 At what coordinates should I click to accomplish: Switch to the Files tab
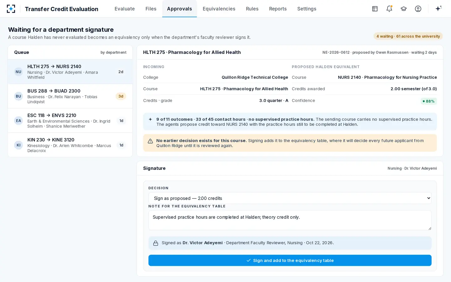[x=151, y=9]
